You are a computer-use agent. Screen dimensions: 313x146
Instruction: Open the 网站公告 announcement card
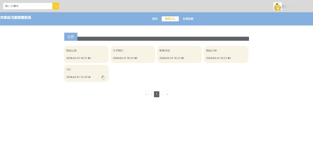coord(86,54)
